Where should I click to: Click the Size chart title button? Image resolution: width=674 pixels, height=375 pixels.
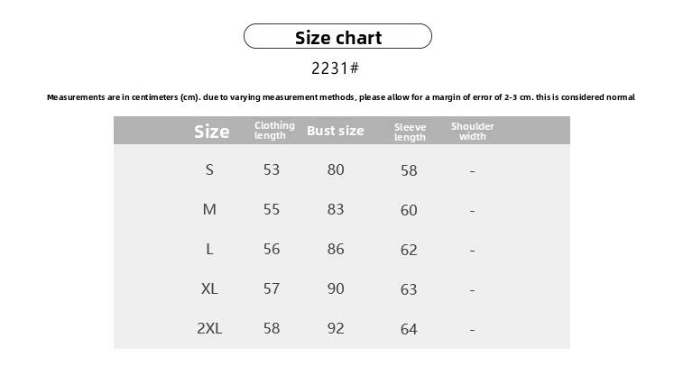[x=338, y=37]
